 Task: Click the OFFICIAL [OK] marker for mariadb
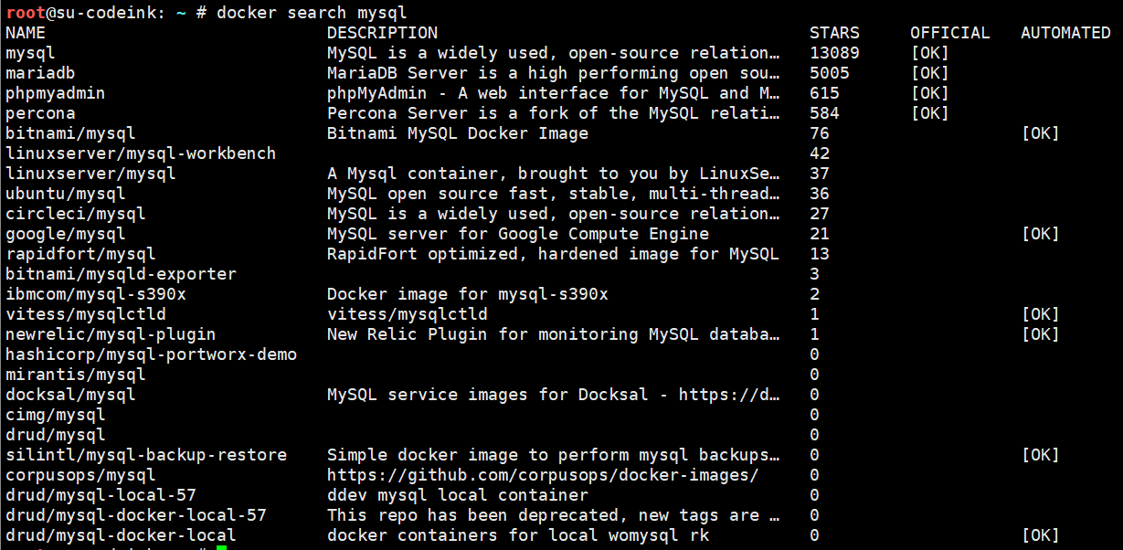(x=929, y=73)
